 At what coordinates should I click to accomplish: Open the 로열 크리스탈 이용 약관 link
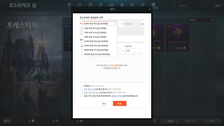[x=93, y=93]
